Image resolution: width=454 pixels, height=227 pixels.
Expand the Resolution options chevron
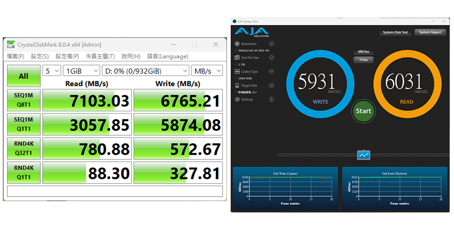click(x=271, y=44)
